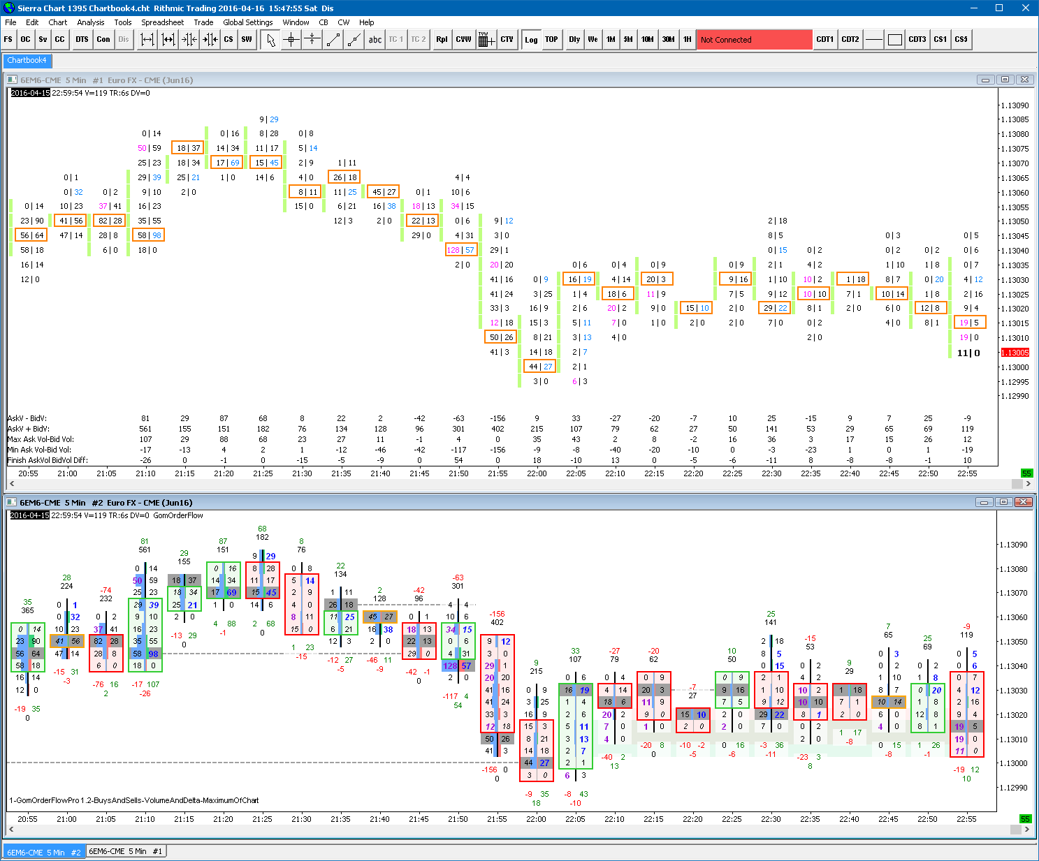
Task: Open the File menu
Action: click(x=10, y=22)
